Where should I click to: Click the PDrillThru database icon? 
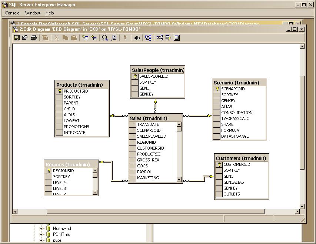point(48,234)
